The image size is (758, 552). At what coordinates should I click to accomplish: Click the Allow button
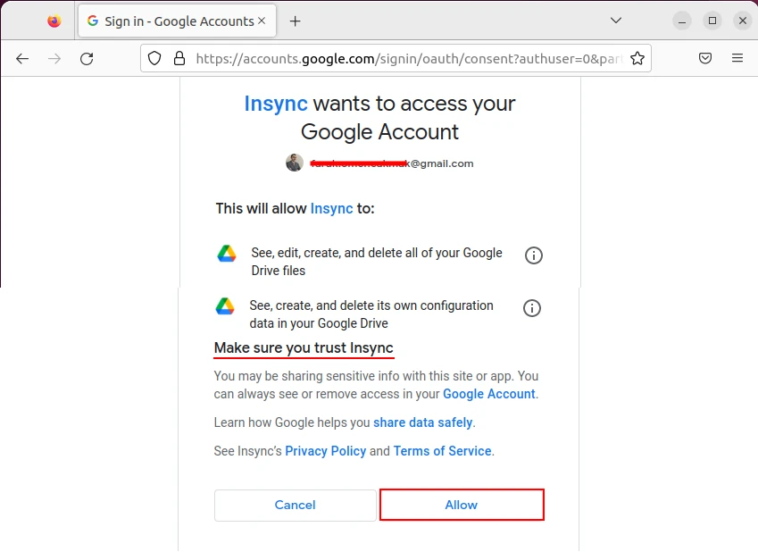coord(462,505)
